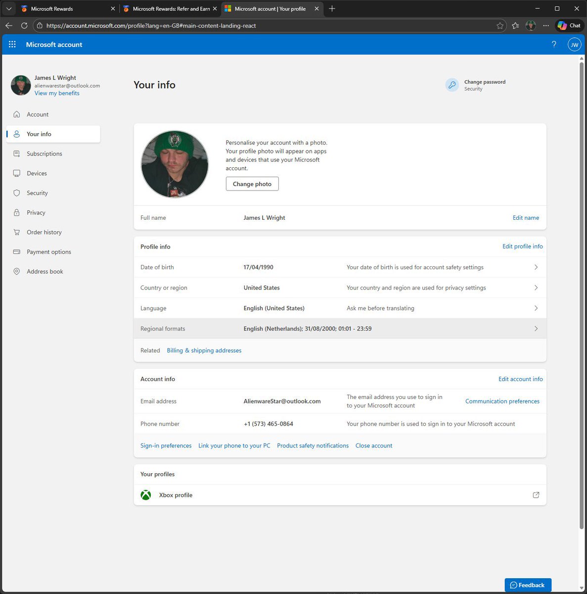Open Communication preferences link
The image size is (587, 594).
click(x=502, y=401)
